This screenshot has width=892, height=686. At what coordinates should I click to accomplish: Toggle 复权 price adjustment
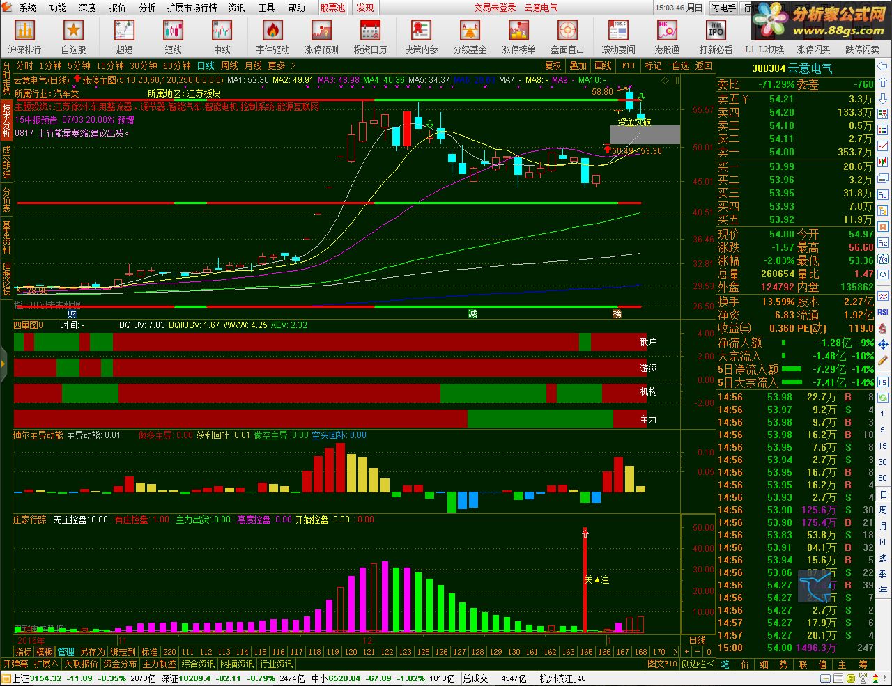(553, 65)
